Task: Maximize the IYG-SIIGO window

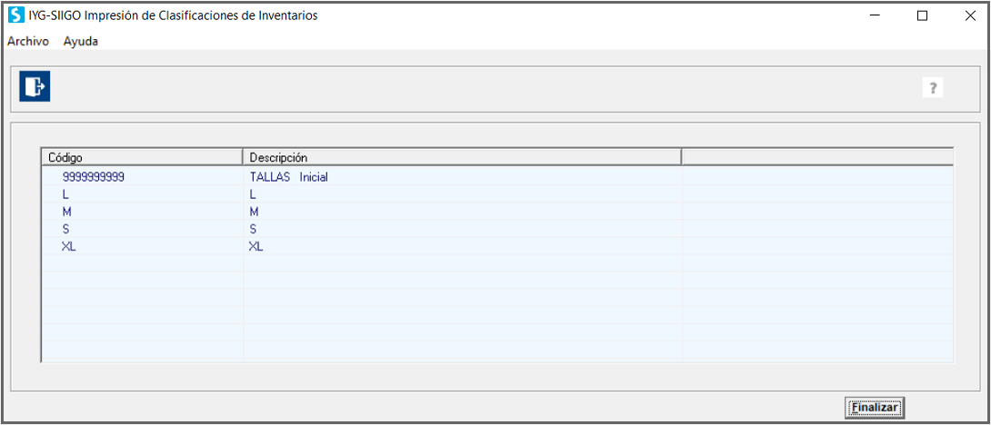Action: pyautogui.click(x=922, y=16)
